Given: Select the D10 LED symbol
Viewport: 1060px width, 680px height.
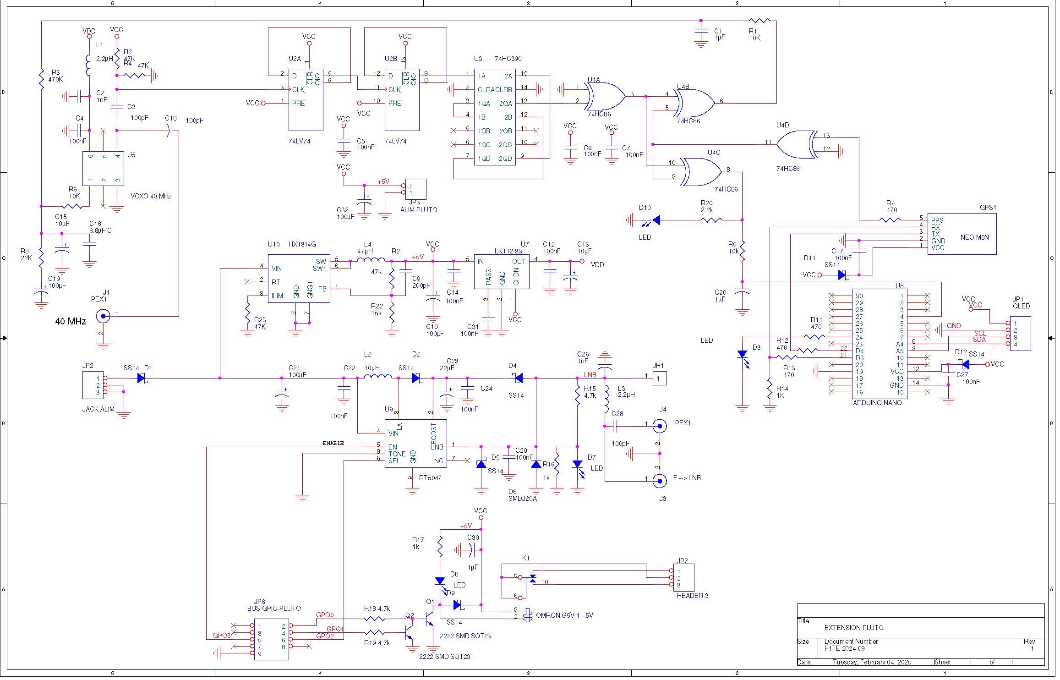Looking at the screenshot, I should [x=650, y=221].
